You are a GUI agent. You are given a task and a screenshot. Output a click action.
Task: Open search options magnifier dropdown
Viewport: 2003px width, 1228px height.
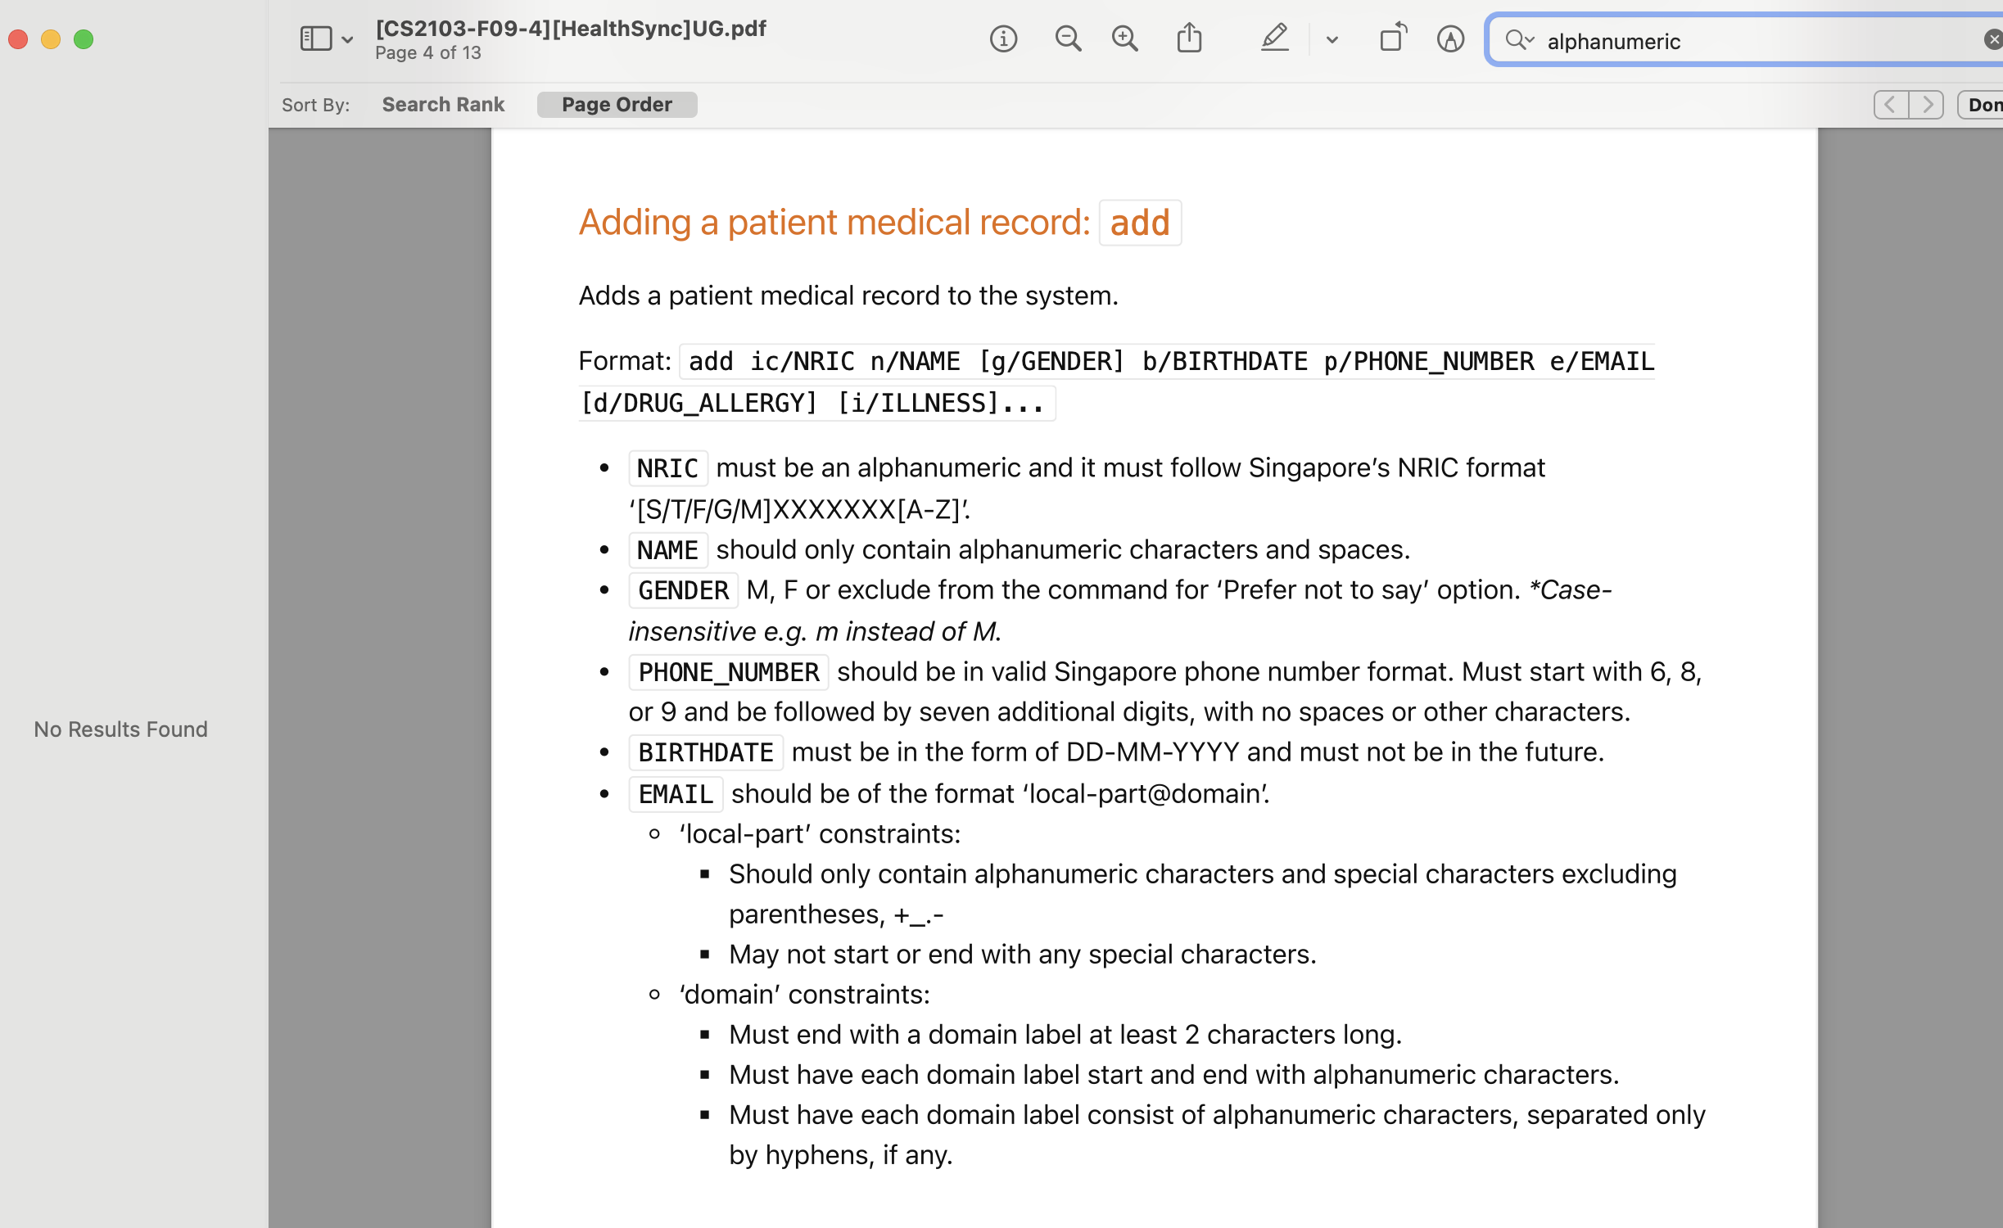pyautogui.click(x=1519, y=39)
